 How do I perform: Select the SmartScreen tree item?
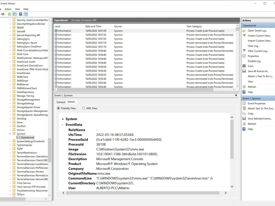(x=23, y=73)
